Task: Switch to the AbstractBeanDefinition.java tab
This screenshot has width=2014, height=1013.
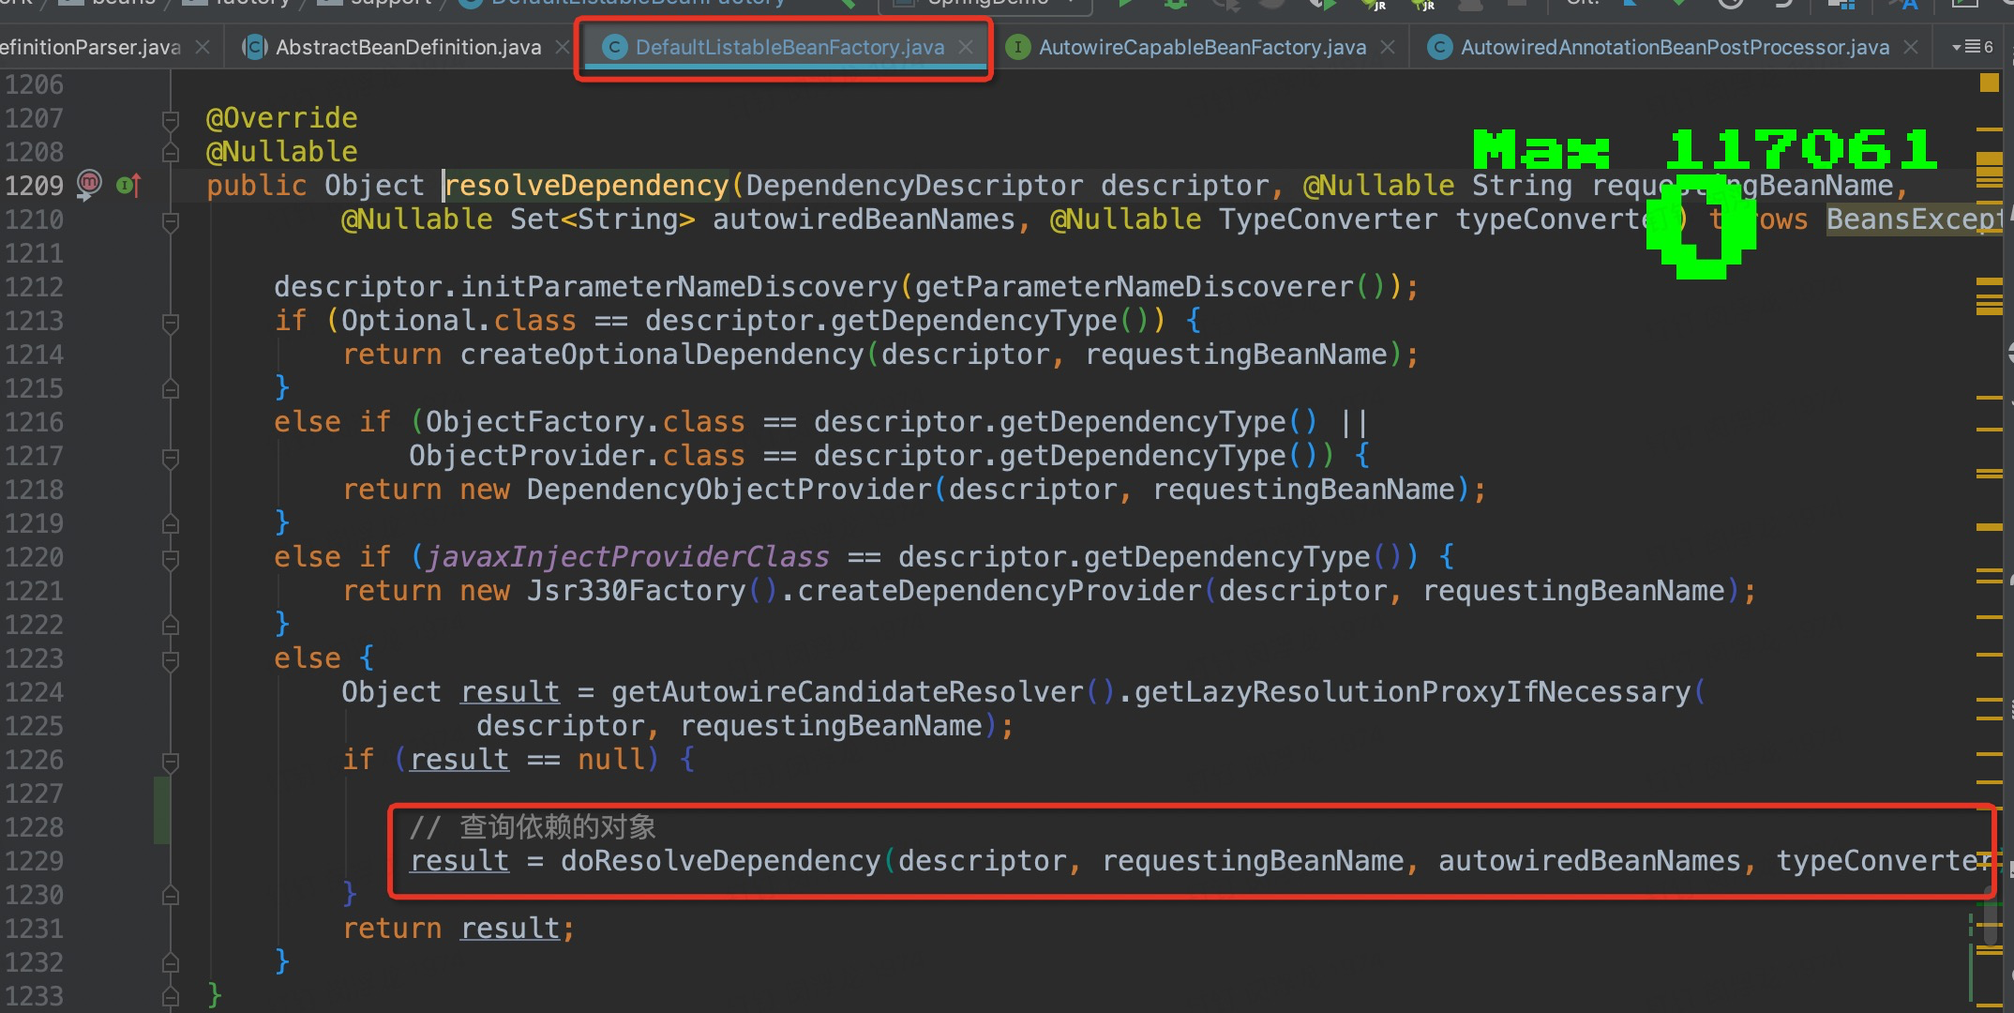Action: tap(408, 47)
